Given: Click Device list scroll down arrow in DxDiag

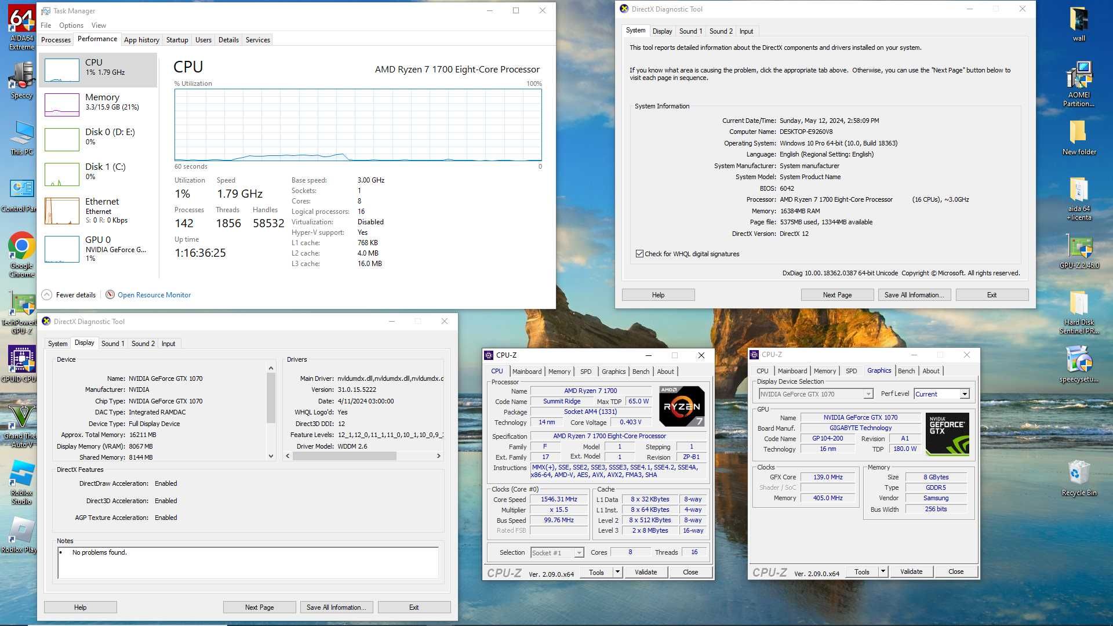Looking at the screenshot, I should coord(271,456).
